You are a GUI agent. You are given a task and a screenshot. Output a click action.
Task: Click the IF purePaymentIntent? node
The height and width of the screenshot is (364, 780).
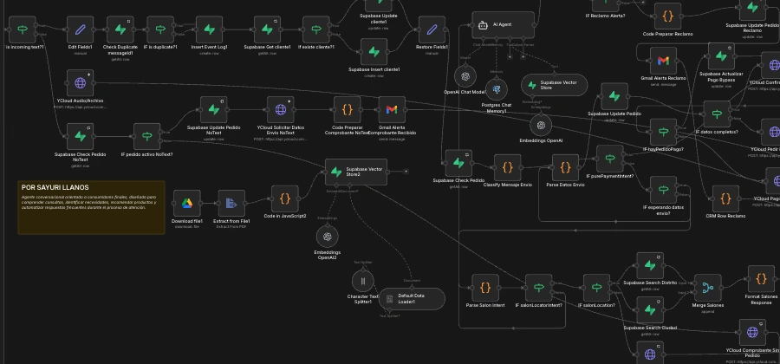[x=609, y=159]
